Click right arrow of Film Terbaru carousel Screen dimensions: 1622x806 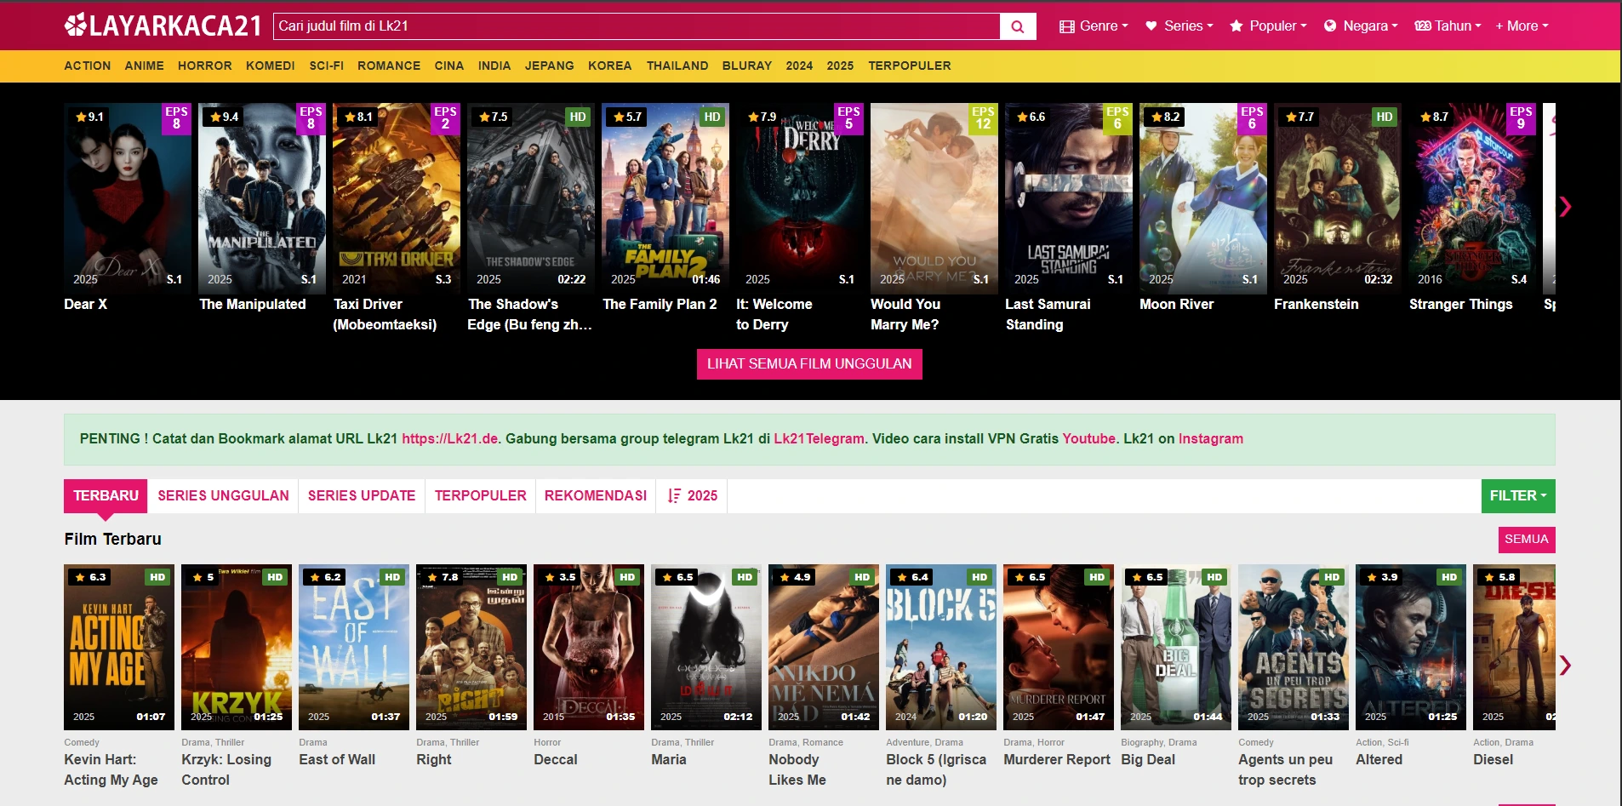[x=1564, y=665]
